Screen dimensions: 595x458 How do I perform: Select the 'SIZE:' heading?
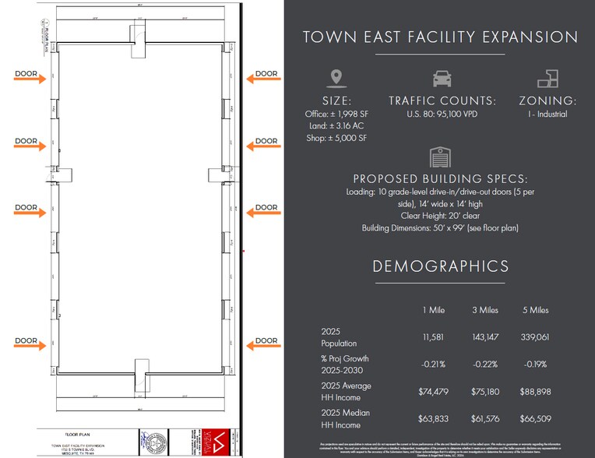click(x=336, y=100)
